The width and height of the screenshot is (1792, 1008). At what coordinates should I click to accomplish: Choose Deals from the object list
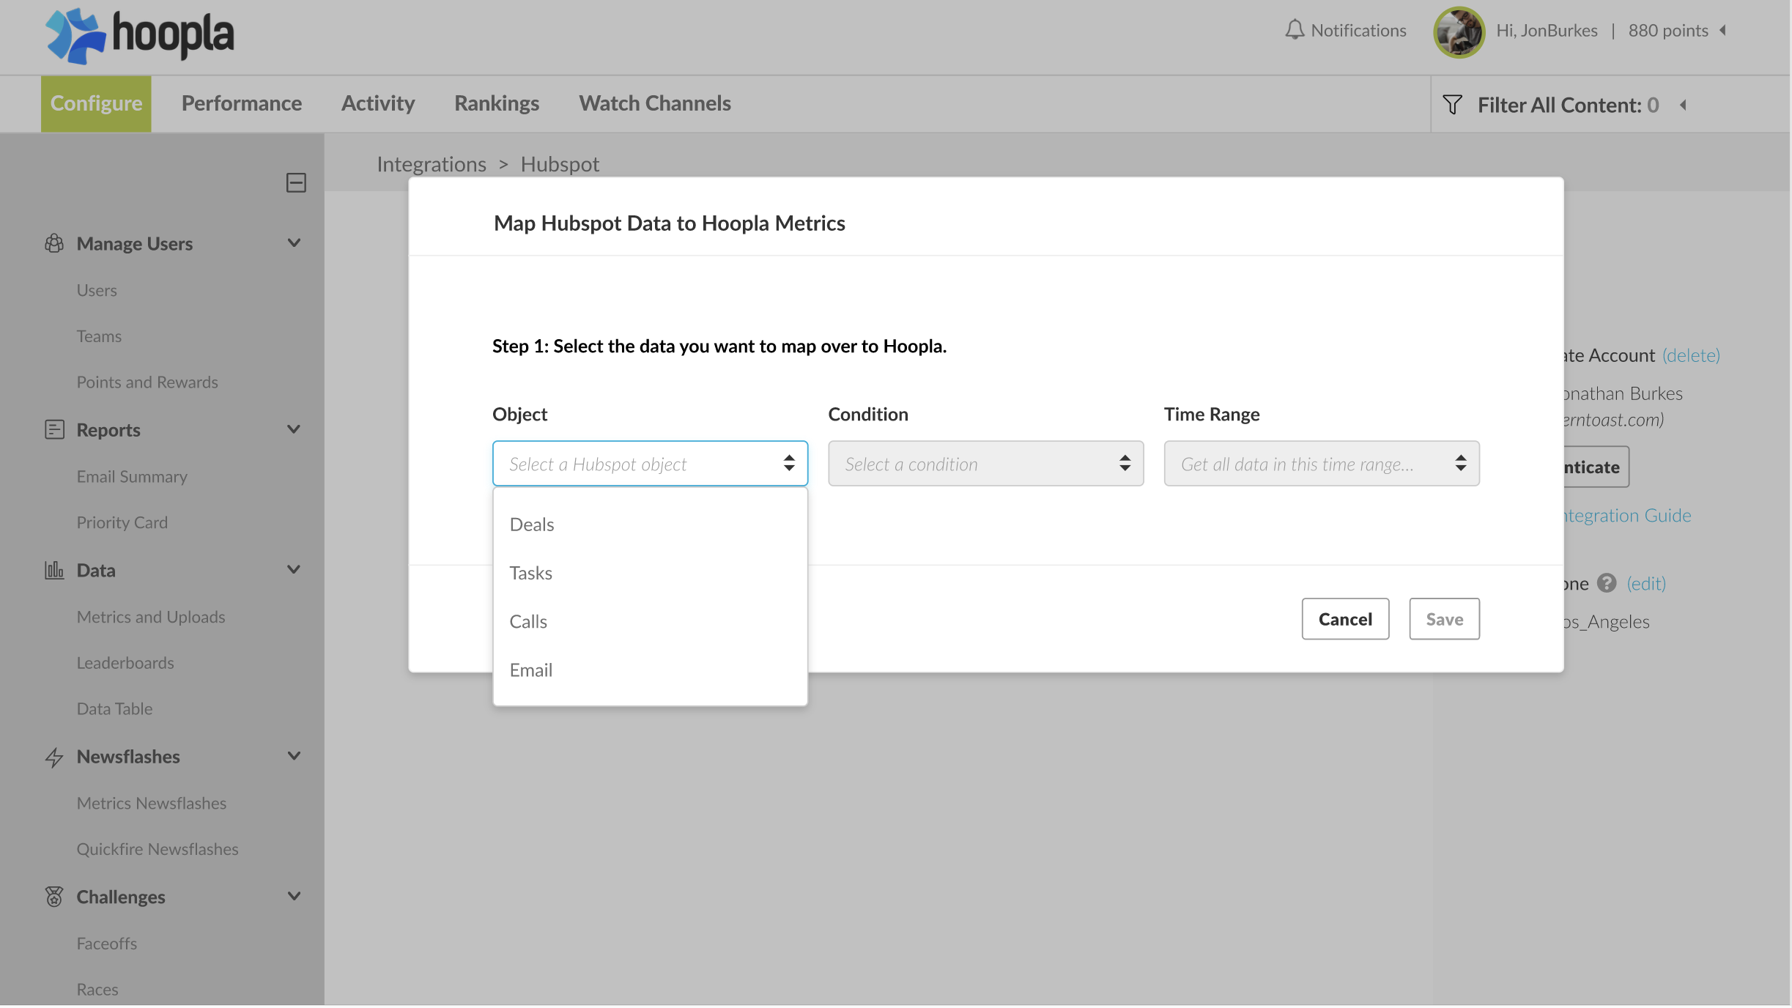point(532,525)
